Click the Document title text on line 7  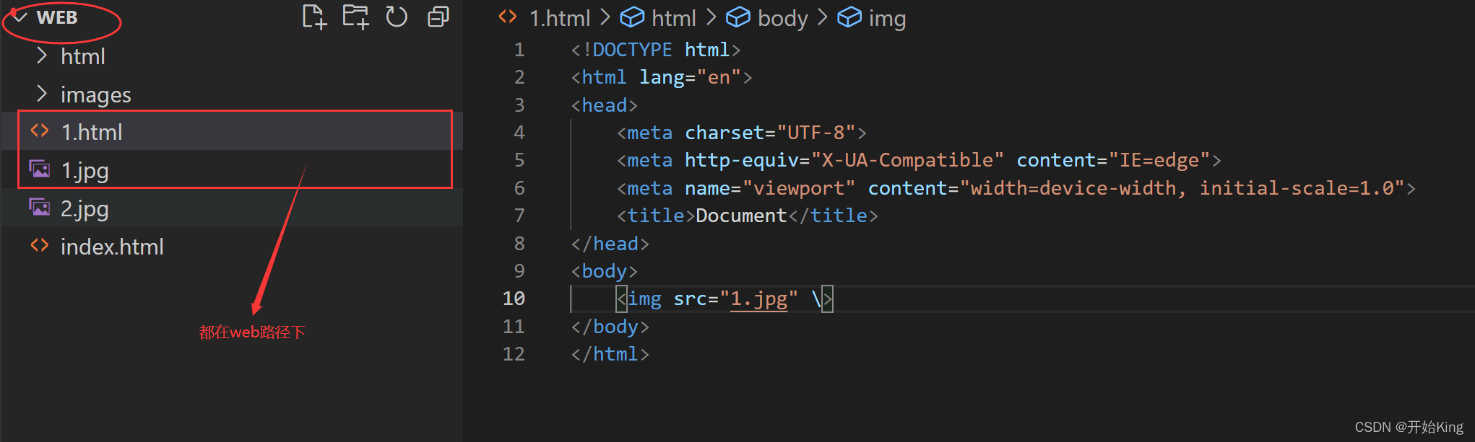tap(741, 216)
